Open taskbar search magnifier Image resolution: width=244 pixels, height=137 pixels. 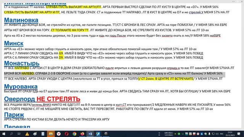click(11, 134)
